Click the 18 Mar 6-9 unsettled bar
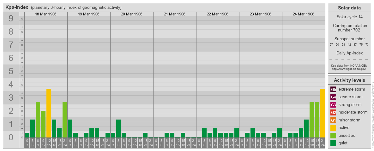This screenshot has height=151, width=374. click(38, 120)
